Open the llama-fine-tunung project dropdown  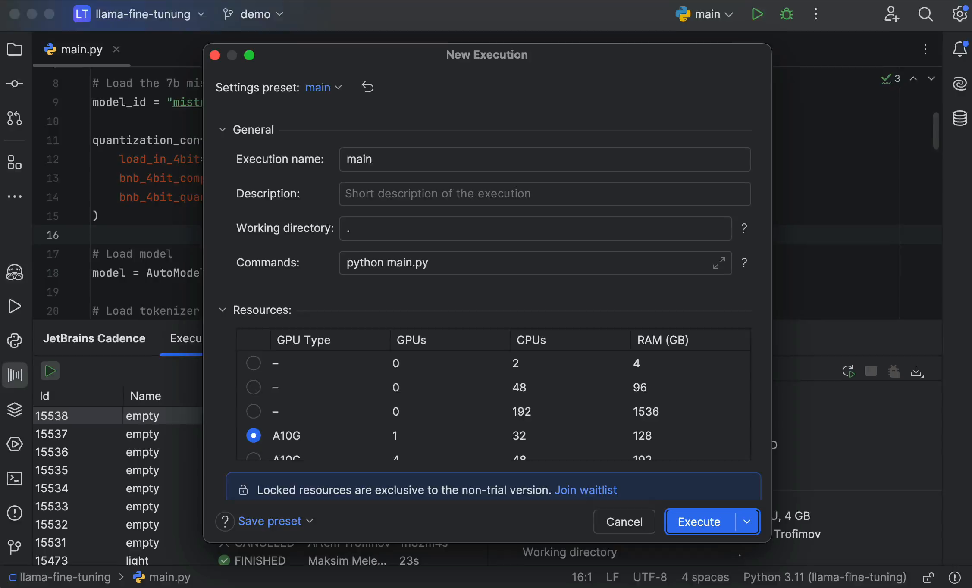pos(139,14)
